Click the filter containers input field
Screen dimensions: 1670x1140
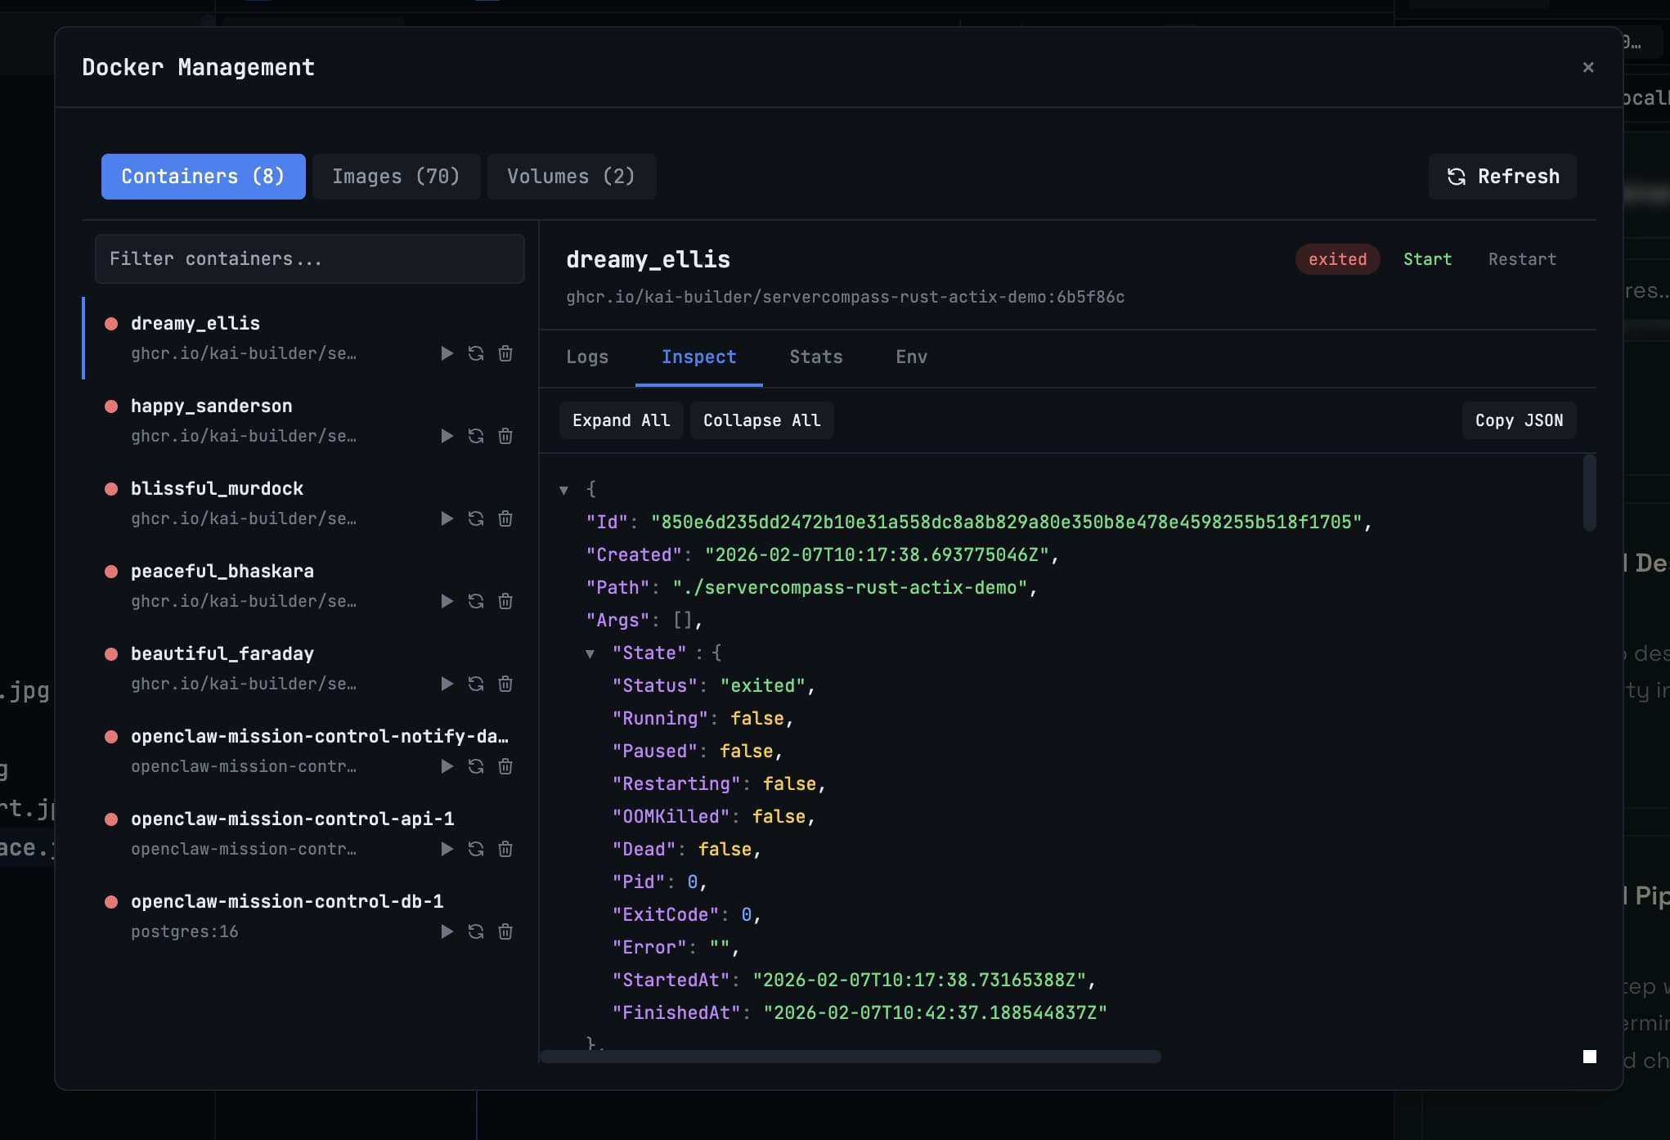click(x=309, y=258)
